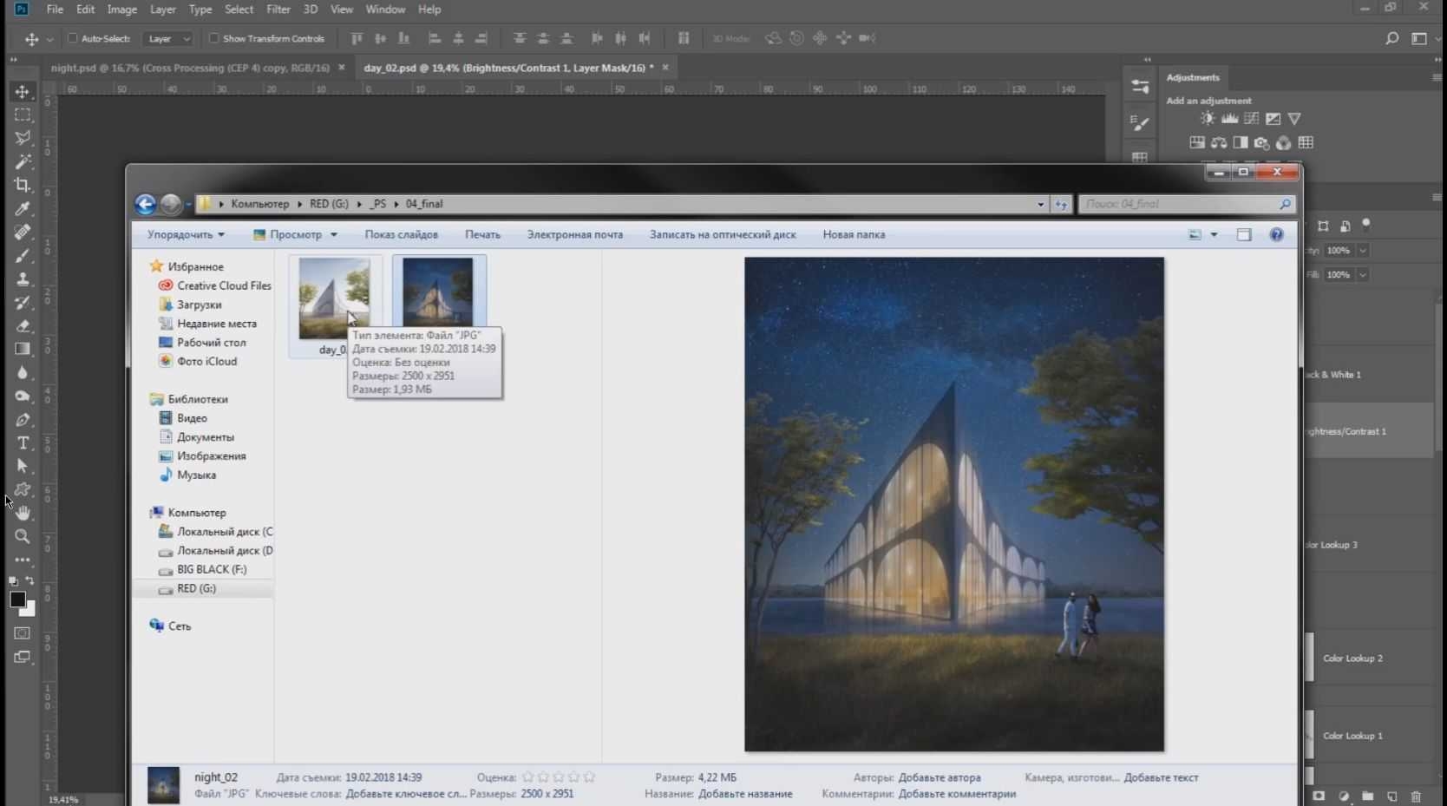Image resolution: width=1447 pixels, height=806 pixels.
Task: Add a Brightness/Contrast adjustment from Adjustments panel
Action: tap(1208, 119)
